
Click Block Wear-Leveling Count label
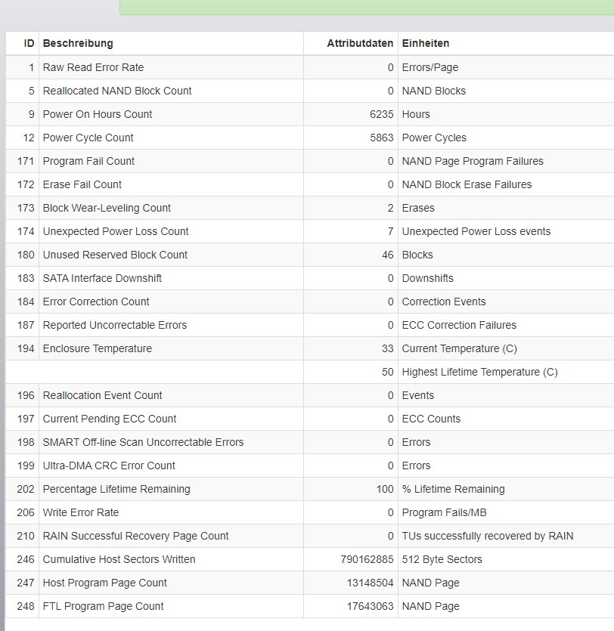click(x=107, y=208)
